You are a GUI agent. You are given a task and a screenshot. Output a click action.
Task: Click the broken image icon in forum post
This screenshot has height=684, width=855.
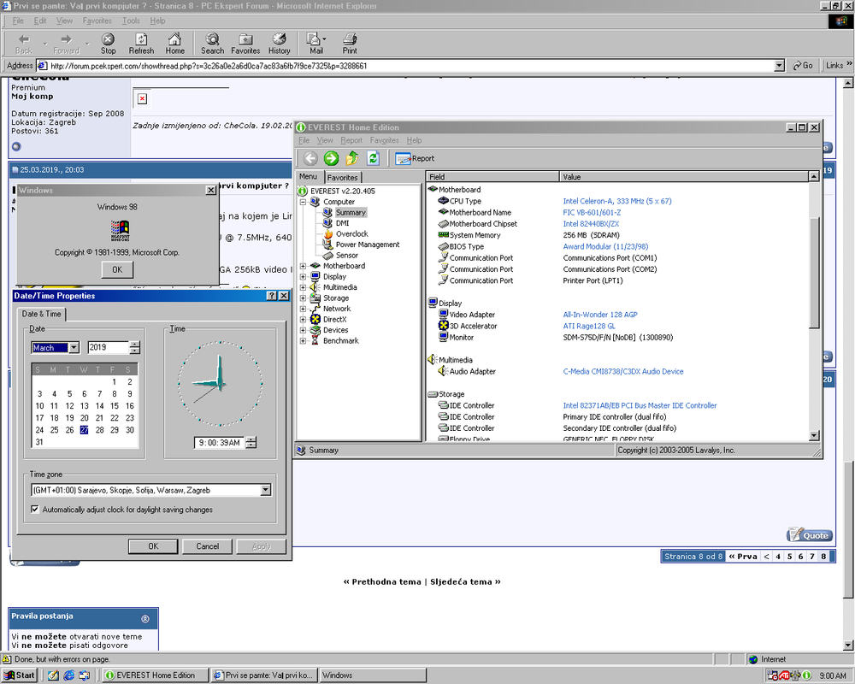click(142, 98)
